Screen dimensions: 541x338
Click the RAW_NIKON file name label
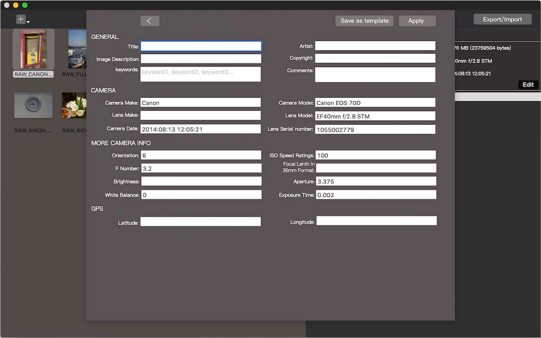pyautogui.click(x=33, y=131)
